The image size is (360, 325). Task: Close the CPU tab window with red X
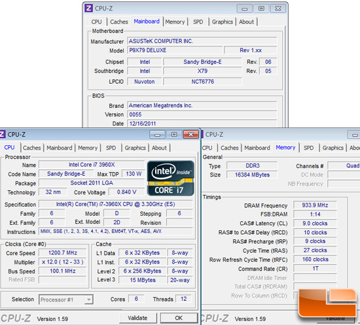(190, 135)
